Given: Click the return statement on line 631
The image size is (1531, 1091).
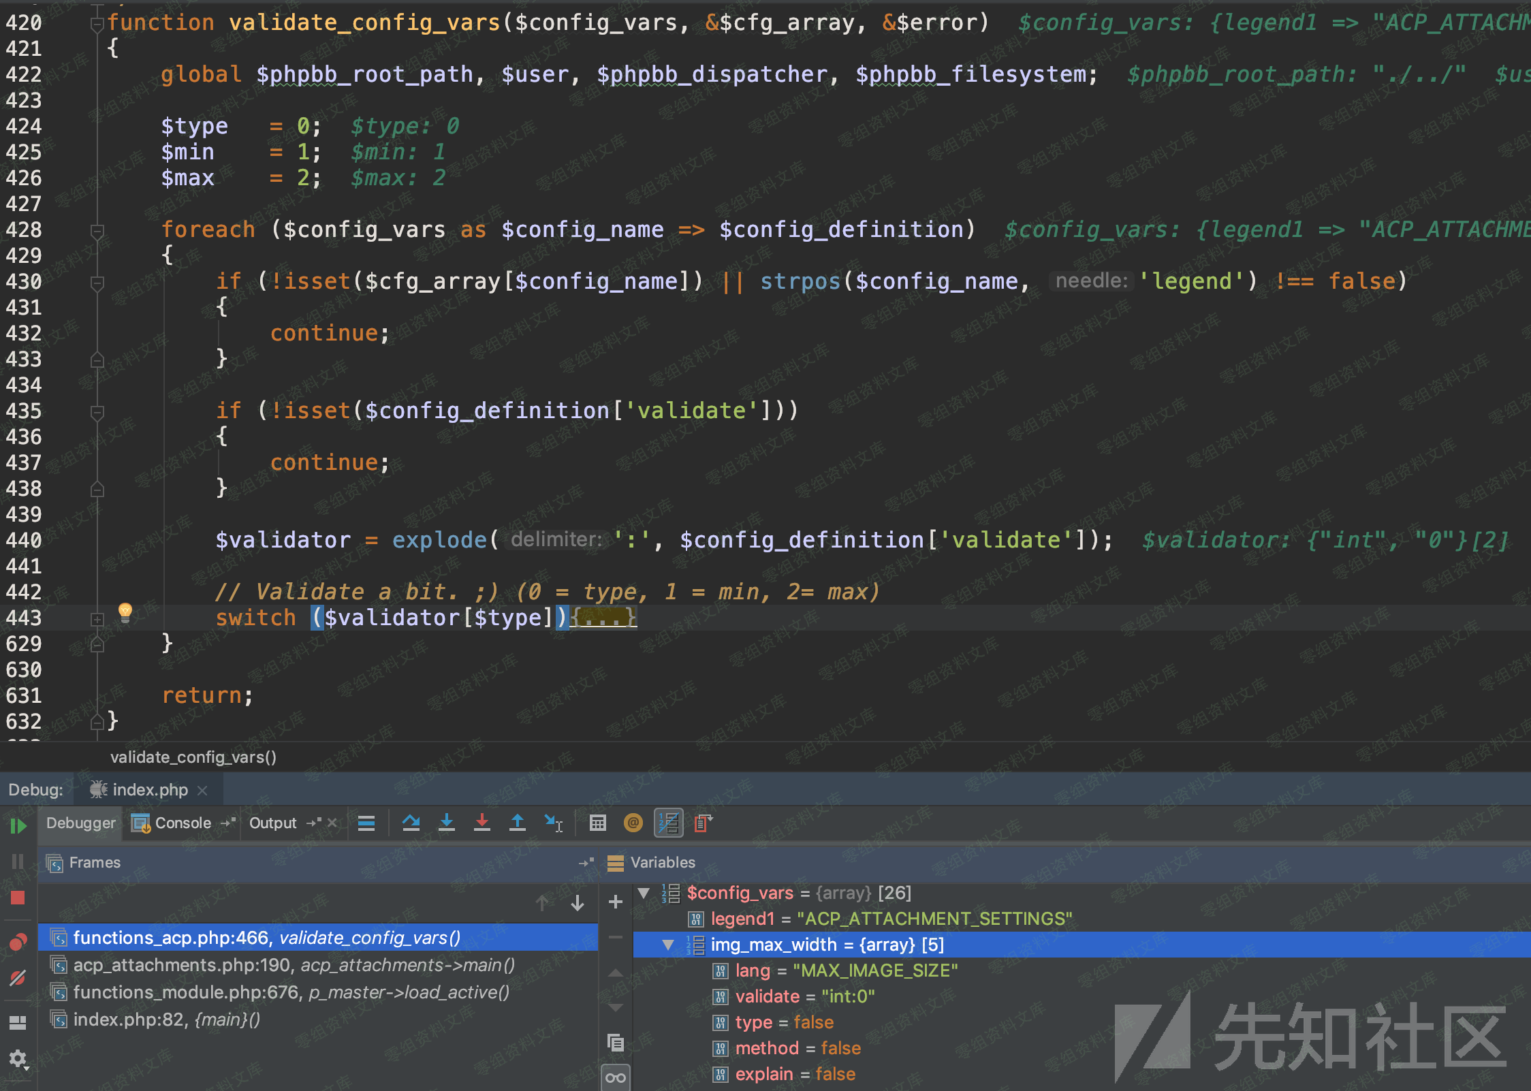Looking at the screenshot, I should 207,695.
